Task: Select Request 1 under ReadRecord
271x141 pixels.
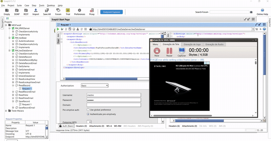Action: [x=27, y=88]
